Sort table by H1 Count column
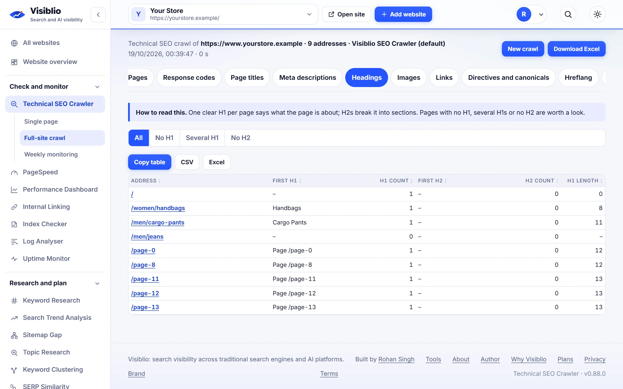Viewport: 623px width, 389px height. [x=396, y=181]
